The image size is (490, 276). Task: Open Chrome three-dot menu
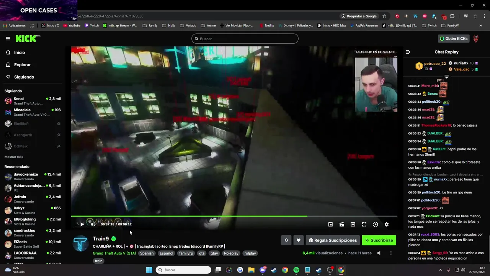point(484,16)
